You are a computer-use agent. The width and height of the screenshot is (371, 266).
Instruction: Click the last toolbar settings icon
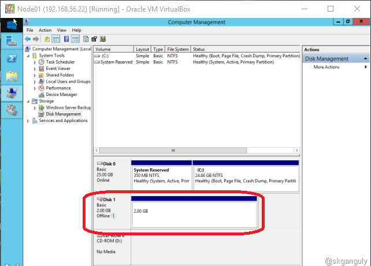pyautogui.click(x=103, y=39)
